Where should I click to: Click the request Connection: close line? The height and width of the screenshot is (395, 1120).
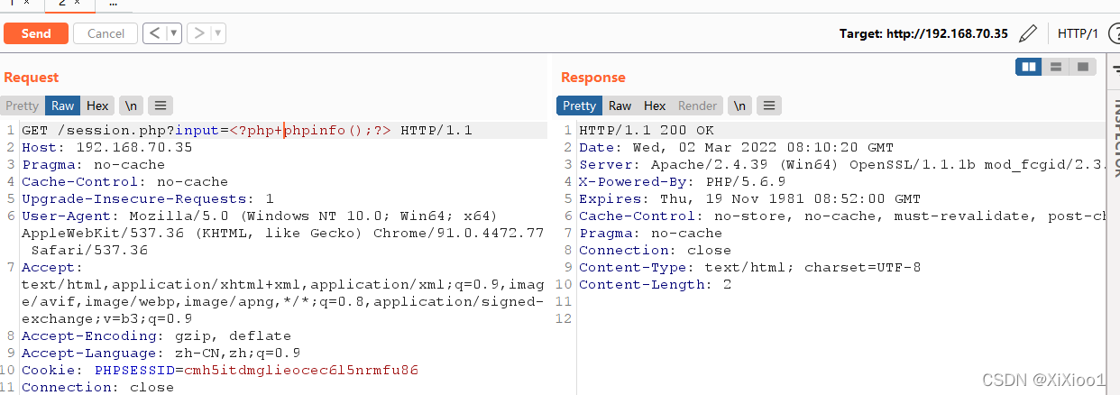tap(98, 387)
